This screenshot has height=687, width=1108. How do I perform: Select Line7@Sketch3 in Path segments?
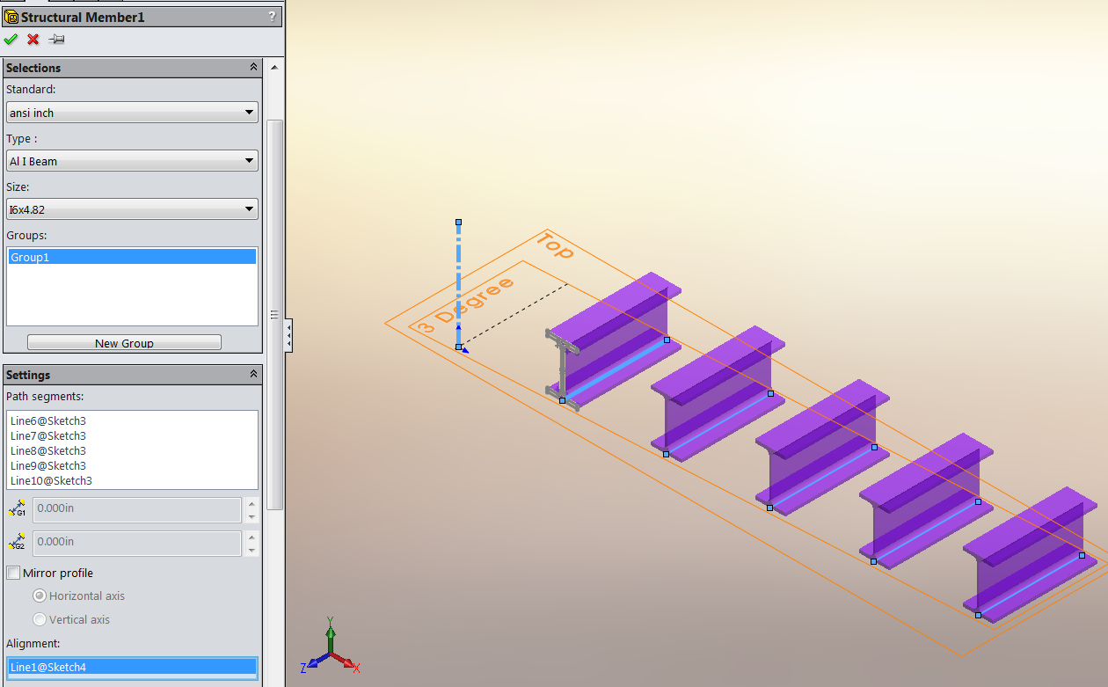click(48, 436)
